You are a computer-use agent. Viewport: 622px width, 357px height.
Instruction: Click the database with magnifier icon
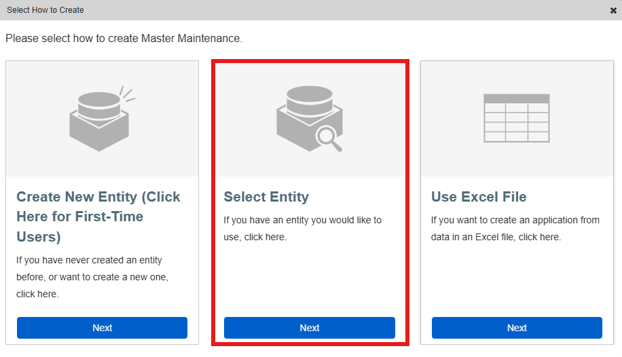[310, 118]
